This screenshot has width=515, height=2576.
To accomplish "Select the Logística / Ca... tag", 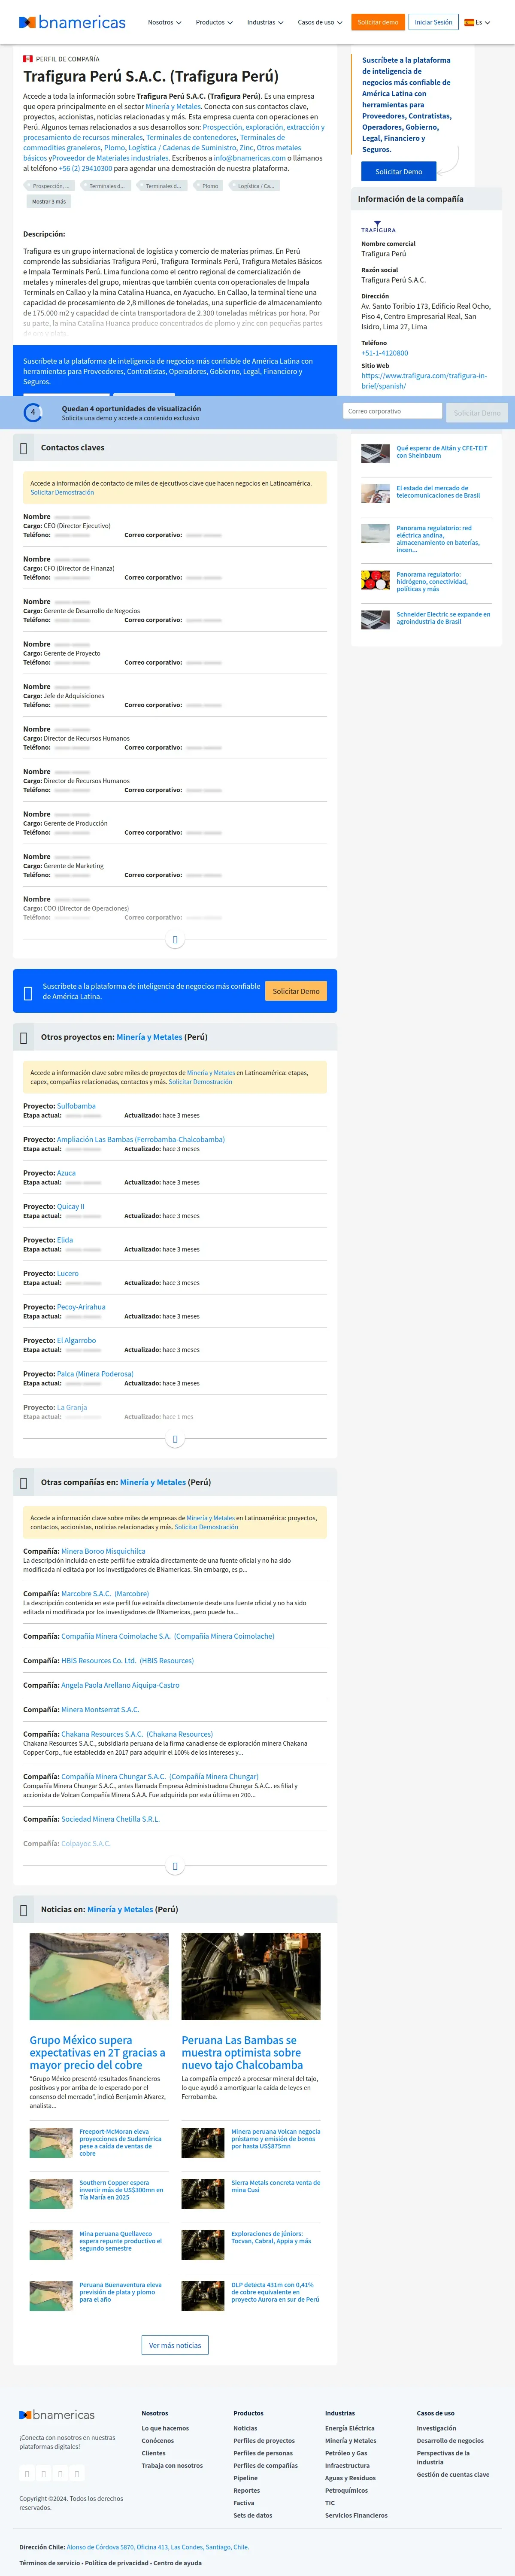I will click(255, 185).
